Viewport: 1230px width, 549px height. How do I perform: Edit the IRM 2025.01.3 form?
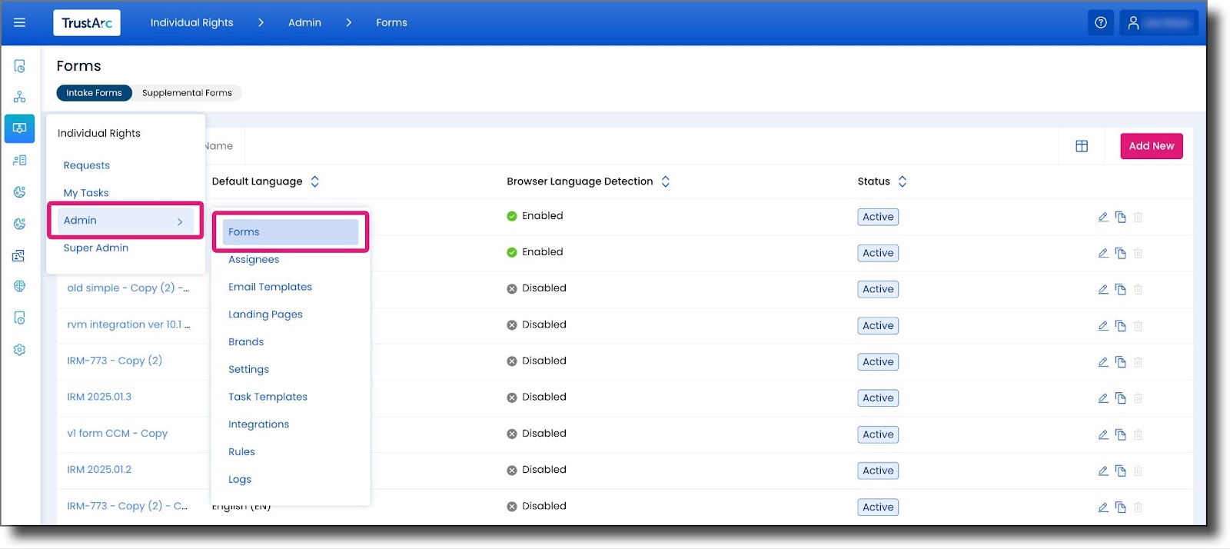coord(1103,398)
